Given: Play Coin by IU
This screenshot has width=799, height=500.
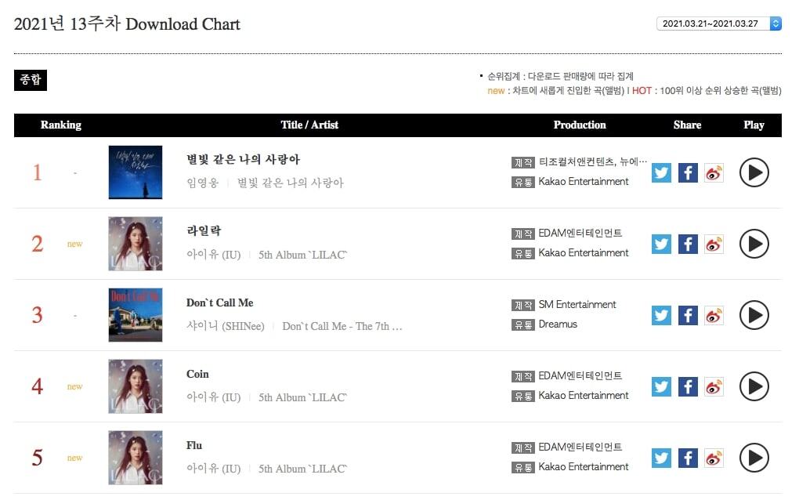Looking at the screenshot, I should pos(754,386).
